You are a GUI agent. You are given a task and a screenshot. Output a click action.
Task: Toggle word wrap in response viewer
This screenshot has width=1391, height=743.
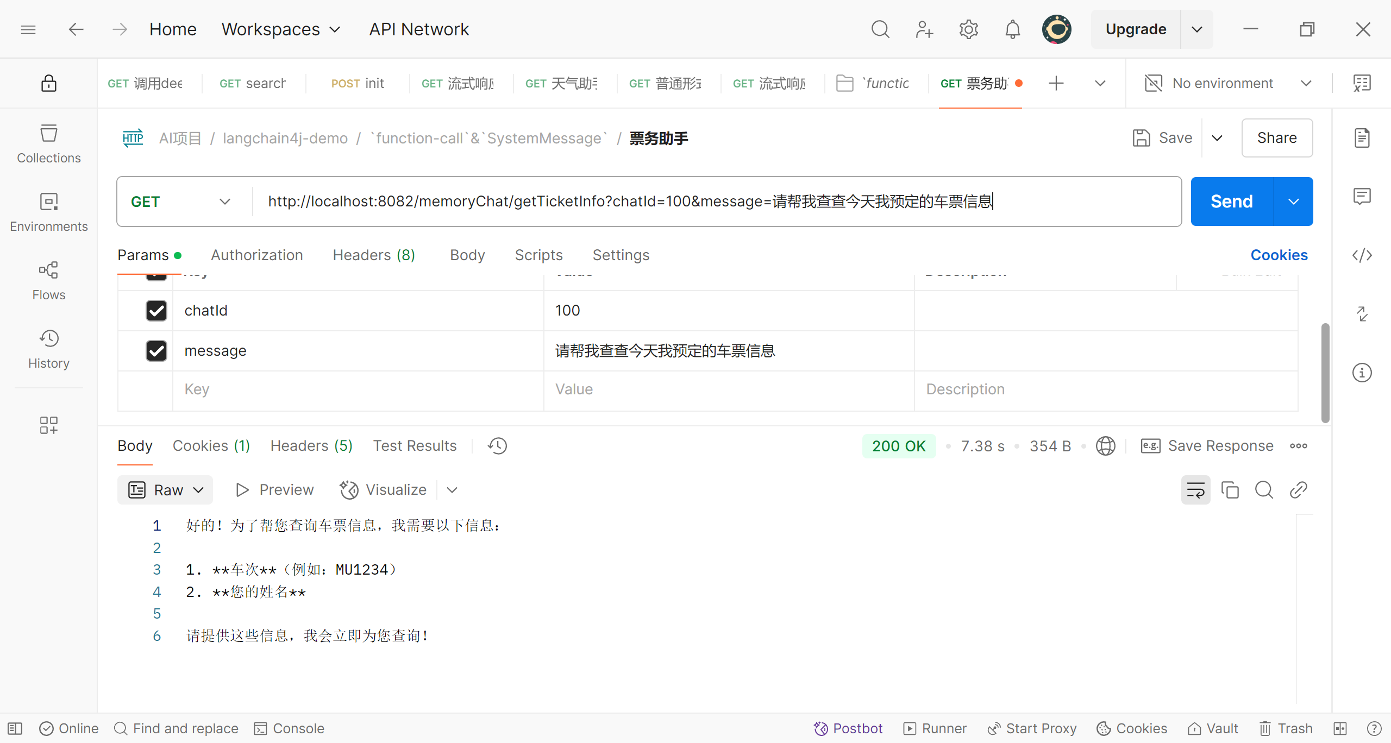(1195, 490)
